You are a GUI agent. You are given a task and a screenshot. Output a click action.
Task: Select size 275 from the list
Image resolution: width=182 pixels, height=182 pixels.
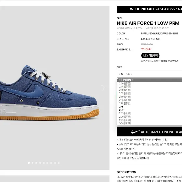pyautogui.click(x=149, y=107)
